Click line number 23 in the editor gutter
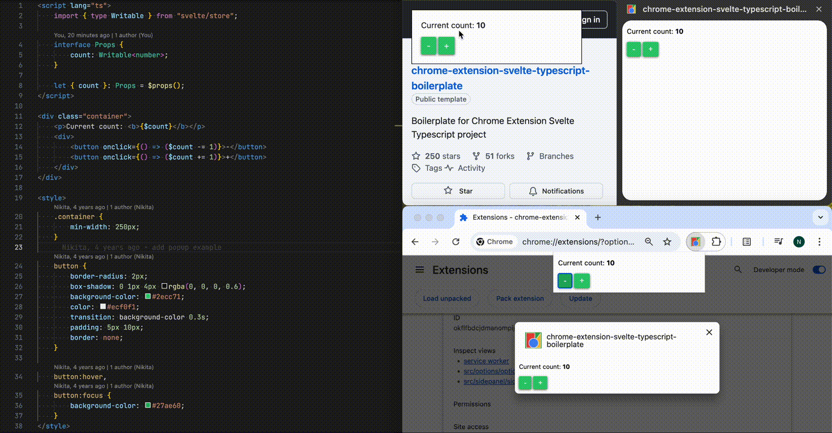Image resolution: width=832 pixels, height=433 pixels. 19,247
